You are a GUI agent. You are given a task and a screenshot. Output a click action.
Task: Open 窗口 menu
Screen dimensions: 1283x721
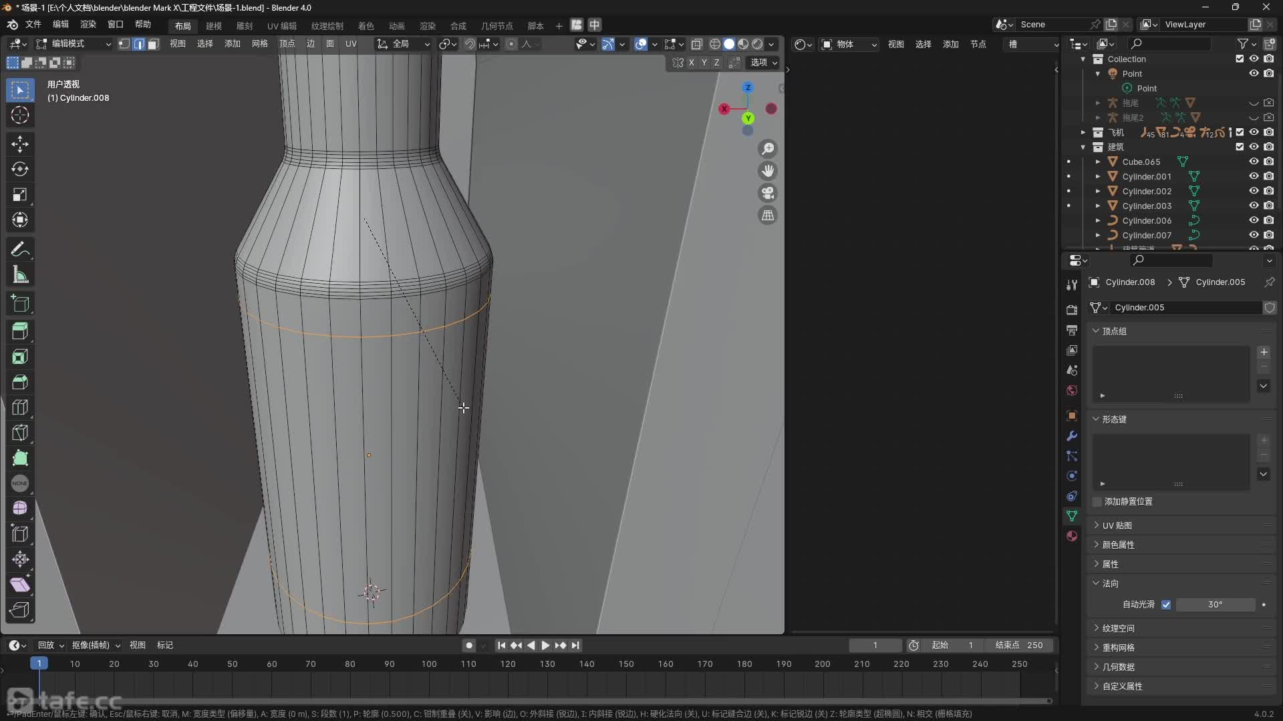pos(116,25)
